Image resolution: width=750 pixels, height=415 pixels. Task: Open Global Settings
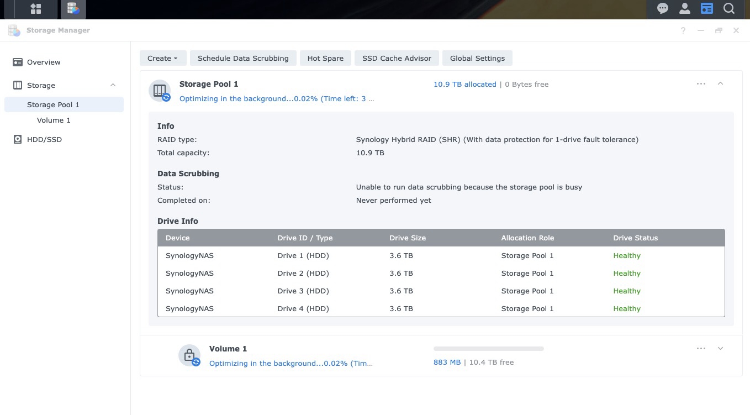tap(477, 58)
